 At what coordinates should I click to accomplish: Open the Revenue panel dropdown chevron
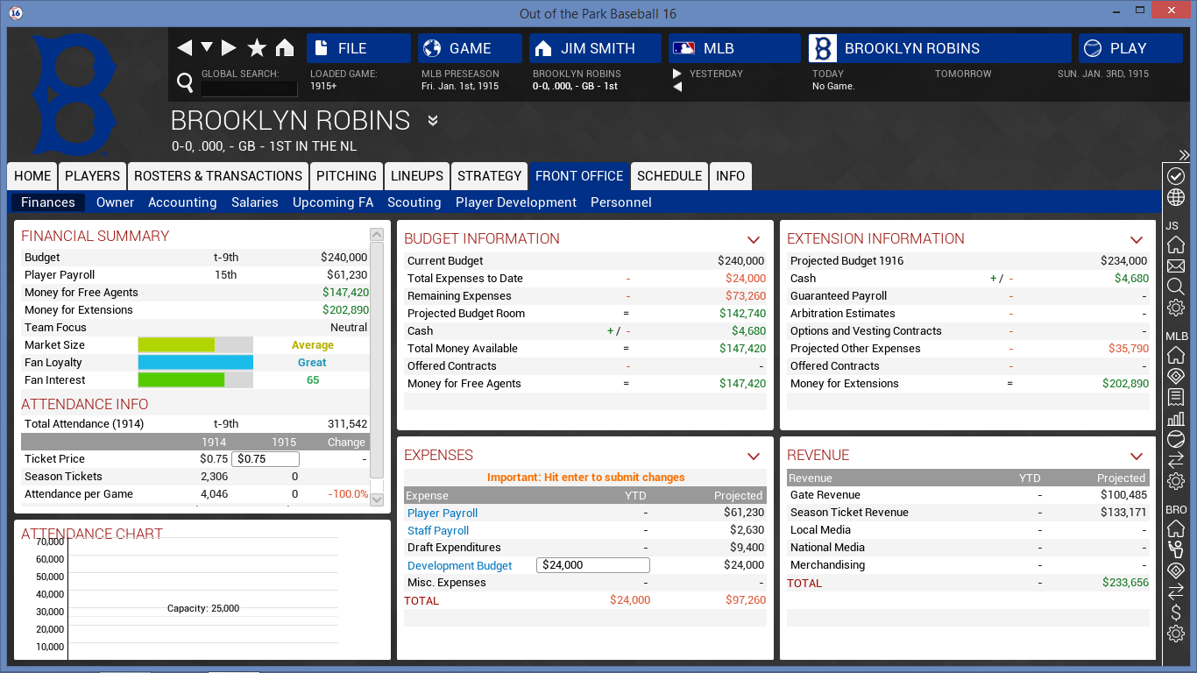tap(1137, 456)
